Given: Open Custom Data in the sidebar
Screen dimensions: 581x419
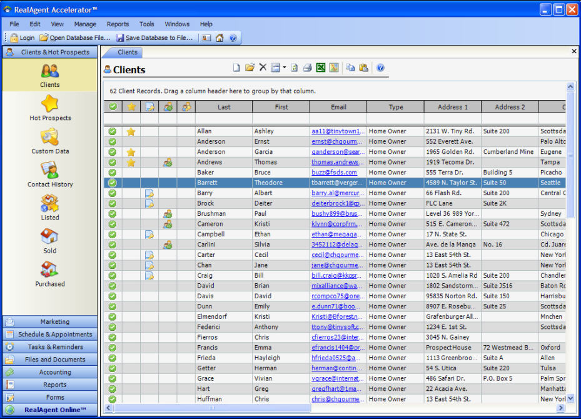Looking at the screenshot, I should point(50,141).
